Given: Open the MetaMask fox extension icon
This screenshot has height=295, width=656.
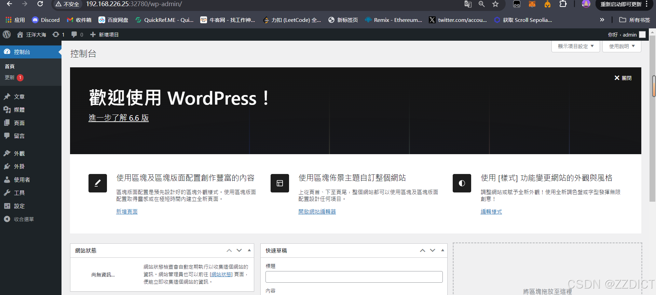Looking at the screenshot, I should [x=532, y=4].
